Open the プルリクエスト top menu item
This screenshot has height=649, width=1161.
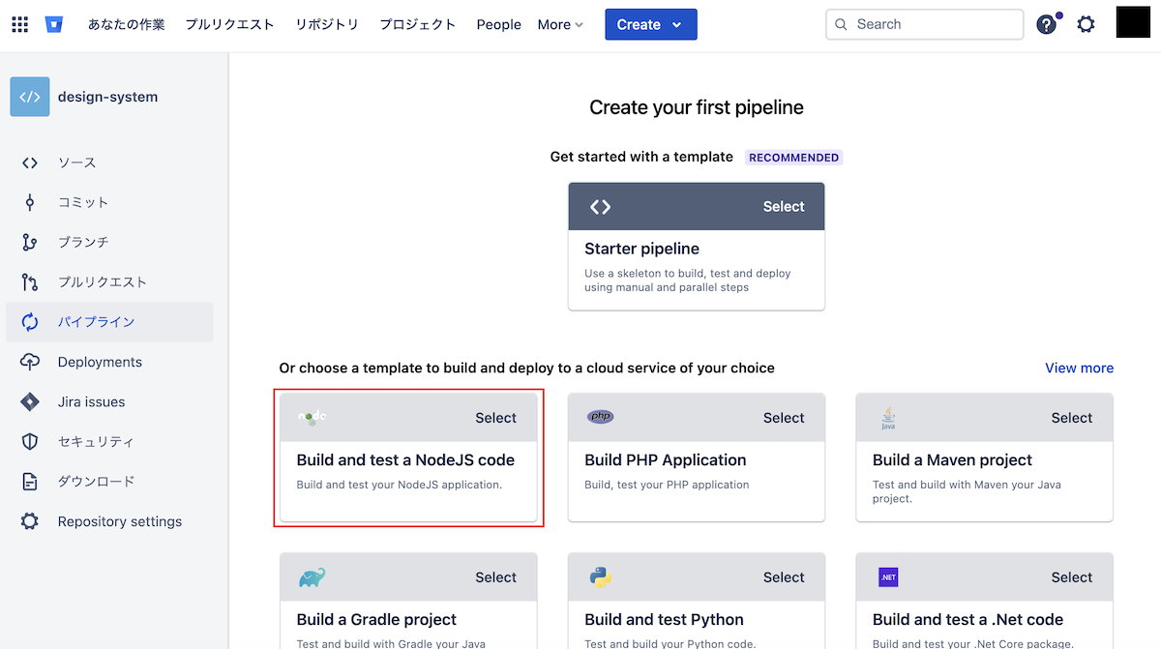pos(229,24)
